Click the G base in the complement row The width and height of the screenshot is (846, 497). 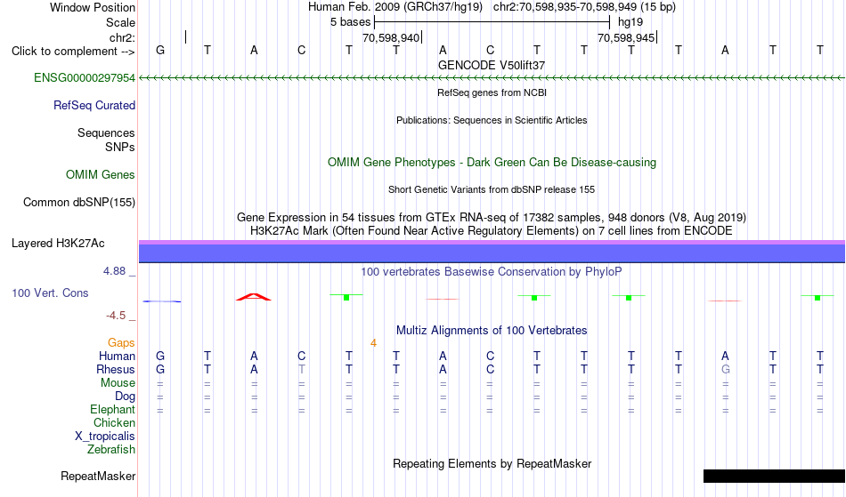pos(160,50)
